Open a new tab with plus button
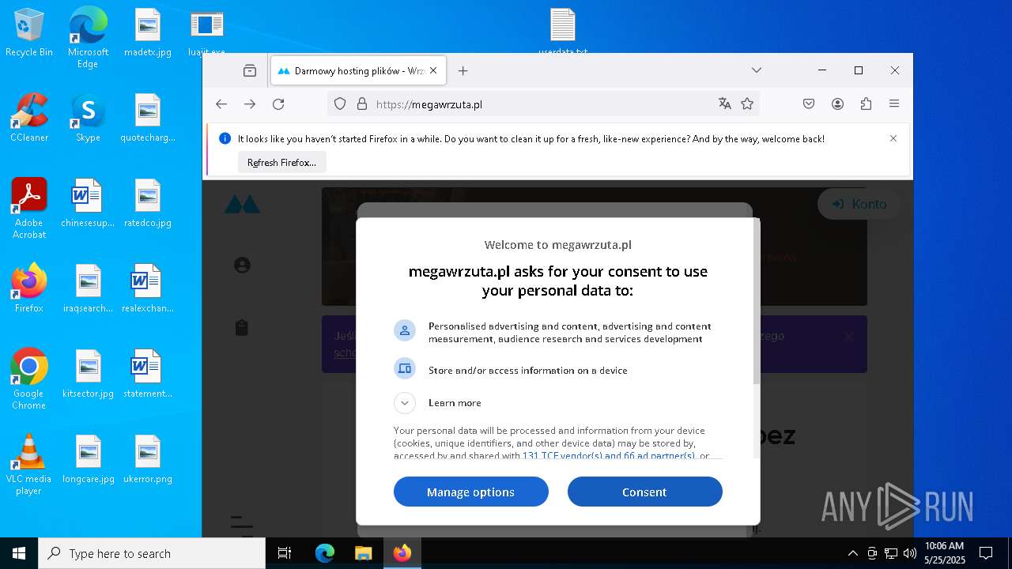 (x=463, y=70)
